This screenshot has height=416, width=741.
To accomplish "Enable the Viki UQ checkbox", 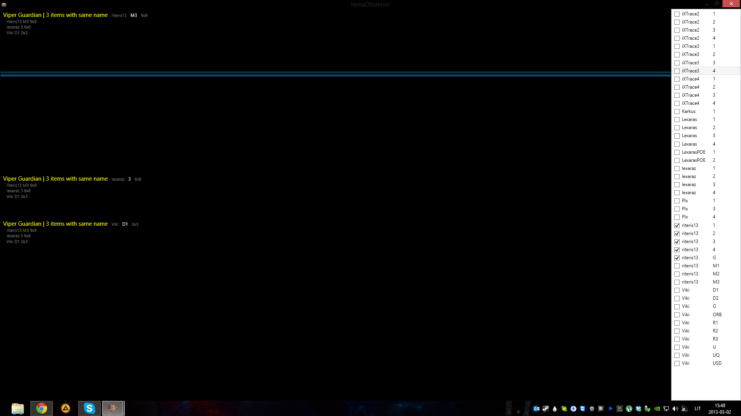I will pos(677,355).
